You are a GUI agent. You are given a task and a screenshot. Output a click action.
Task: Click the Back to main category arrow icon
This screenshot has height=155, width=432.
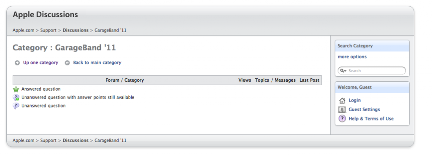67,63
